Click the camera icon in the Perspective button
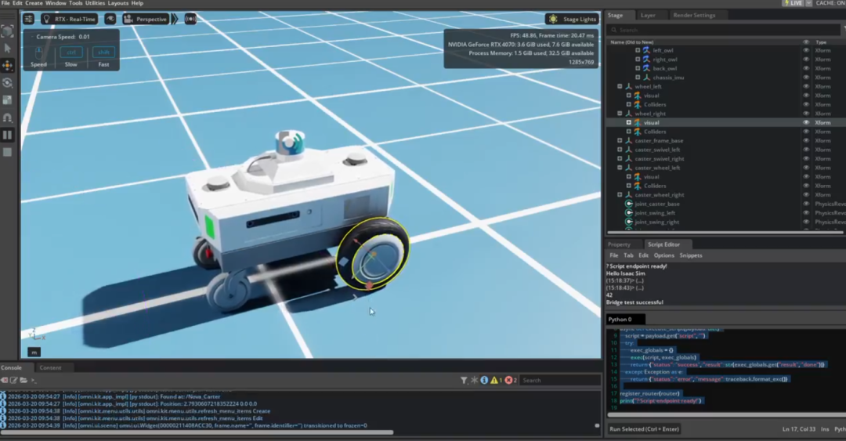Viewport: 846px width, 441px height. (128, 19)
